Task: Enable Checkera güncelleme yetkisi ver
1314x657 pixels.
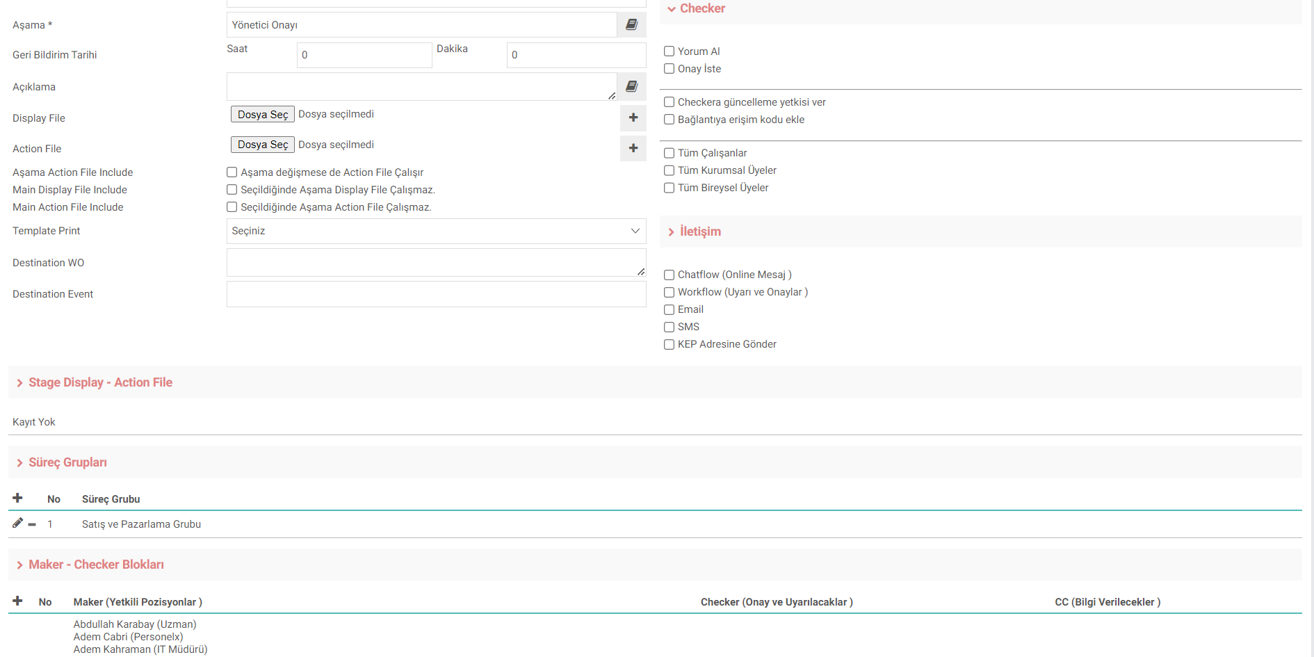Action: pos(669,102)
